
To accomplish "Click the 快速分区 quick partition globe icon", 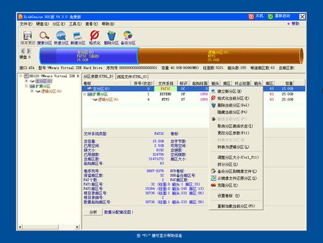I will pyautogui.click(x=61, y=35).
